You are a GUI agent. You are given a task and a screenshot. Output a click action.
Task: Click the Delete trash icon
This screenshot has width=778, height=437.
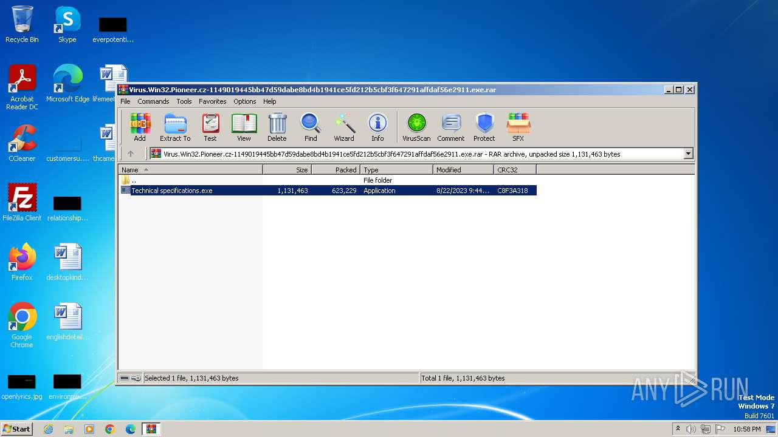[x=277, y=127]
